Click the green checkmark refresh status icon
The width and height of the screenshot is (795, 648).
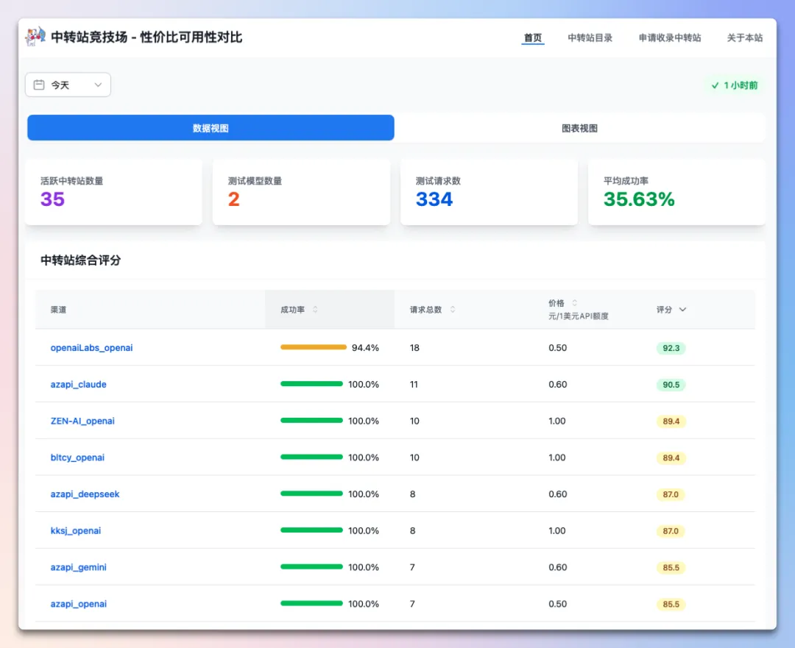click(x=715, y=85)
